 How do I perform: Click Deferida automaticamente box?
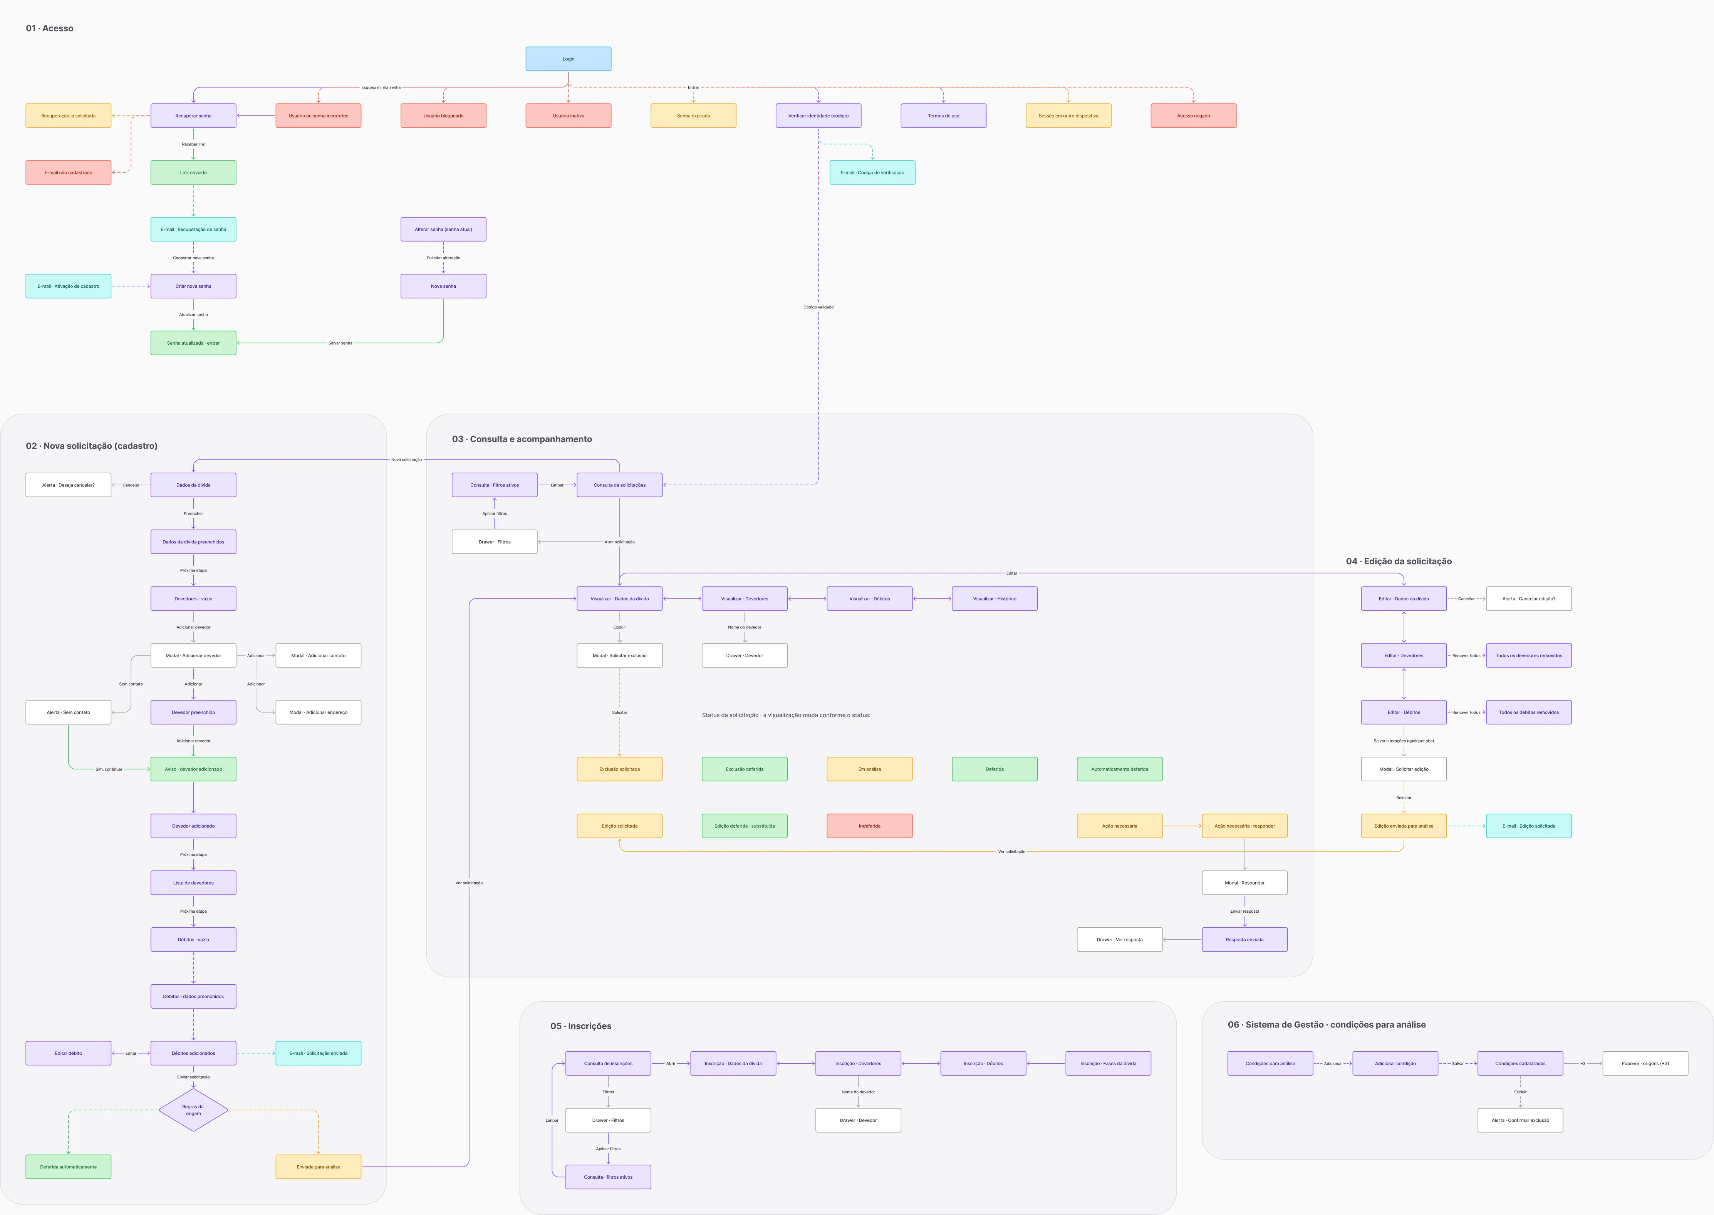click(68, 1167)
